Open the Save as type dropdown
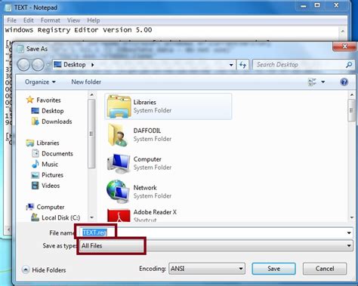Screen dimensions: 358x286 (217, 245)
